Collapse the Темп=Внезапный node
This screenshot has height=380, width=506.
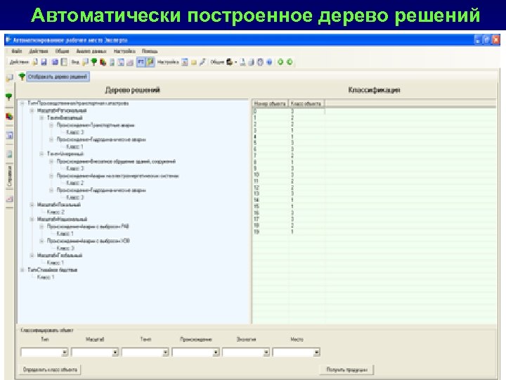pyautogui.click(x=41, y=118)
